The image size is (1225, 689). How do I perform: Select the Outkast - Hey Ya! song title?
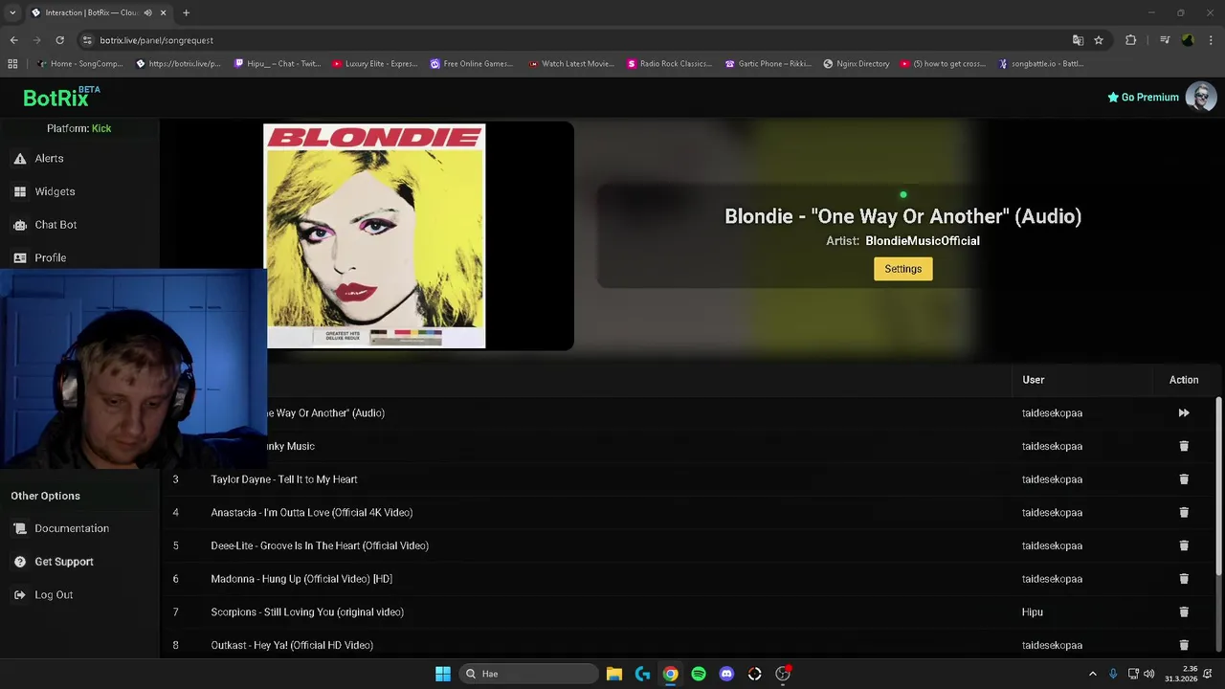(x=292, y=645)
